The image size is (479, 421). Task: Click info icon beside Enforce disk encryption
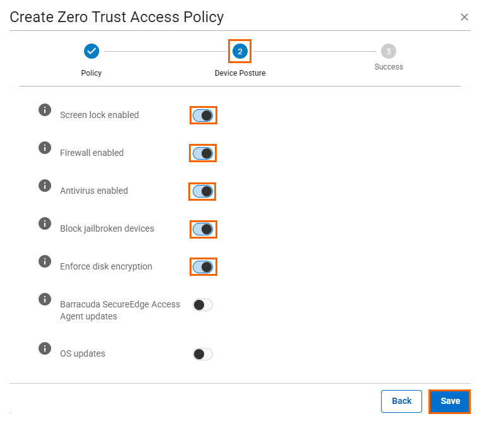click(x=45, y=261)
